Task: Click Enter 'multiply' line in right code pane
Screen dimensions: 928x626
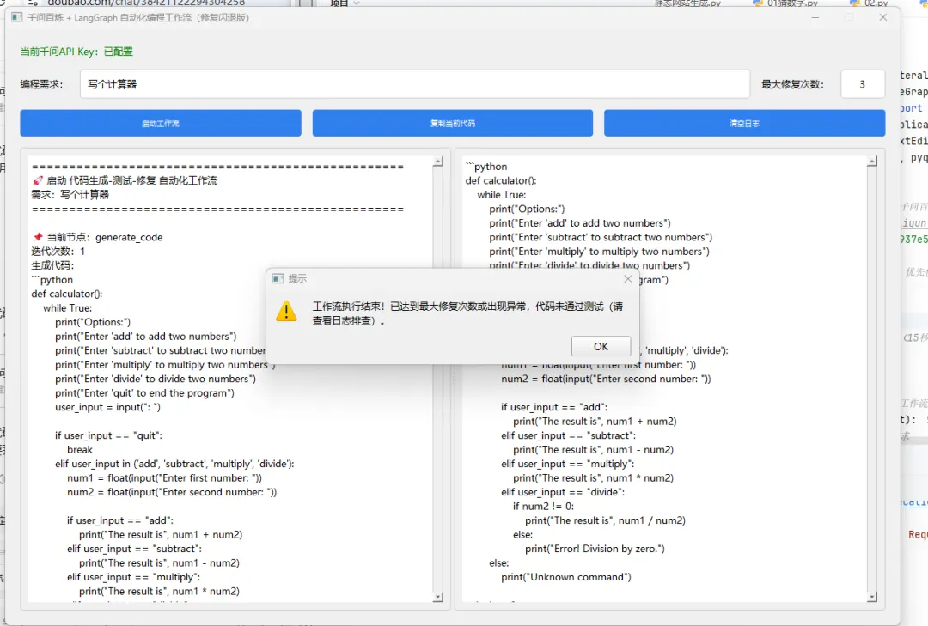Action: pyautogui.click(x=599, y=252)
